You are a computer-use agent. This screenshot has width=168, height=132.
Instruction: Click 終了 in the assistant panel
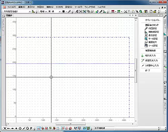[x=148, y=70]
